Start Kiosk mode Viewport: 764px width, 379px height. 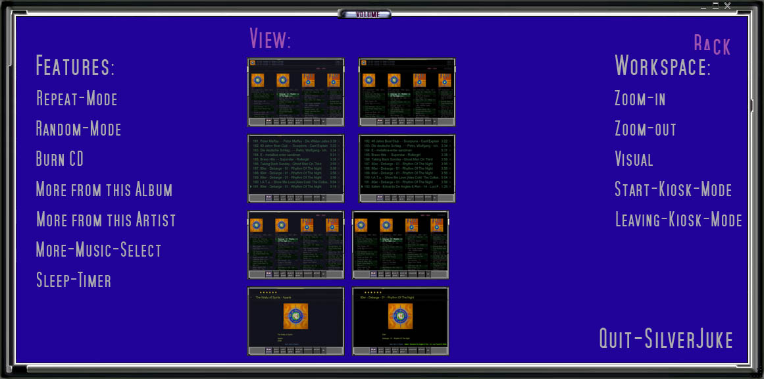pos(673,189)
